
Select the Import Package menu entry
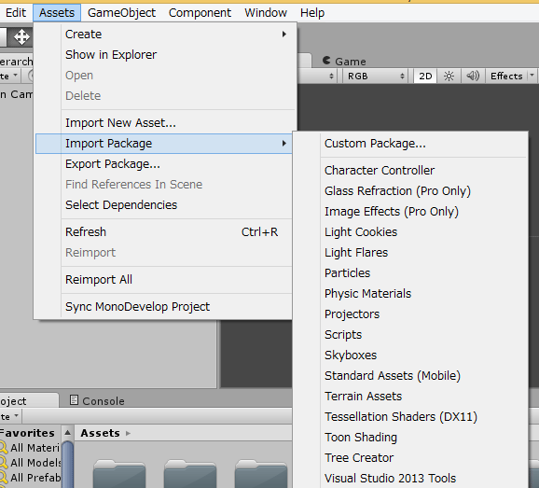[x=164, y=144]
